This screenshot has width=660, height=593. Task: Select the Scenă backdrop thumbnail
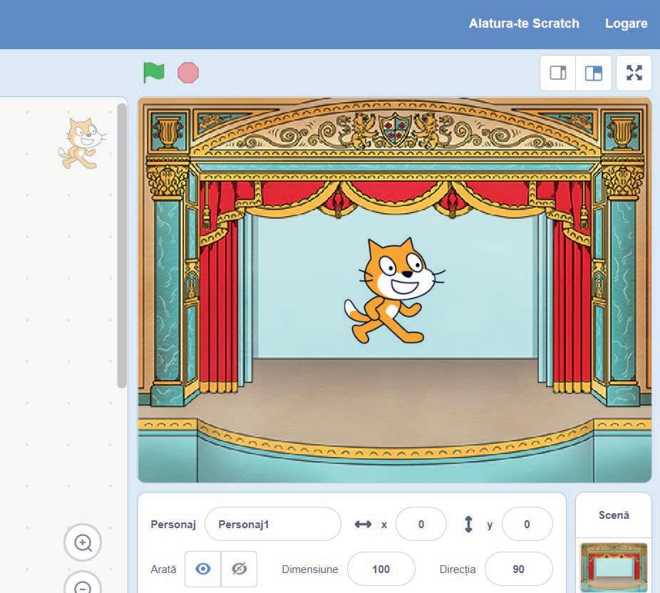click(614, 567)
